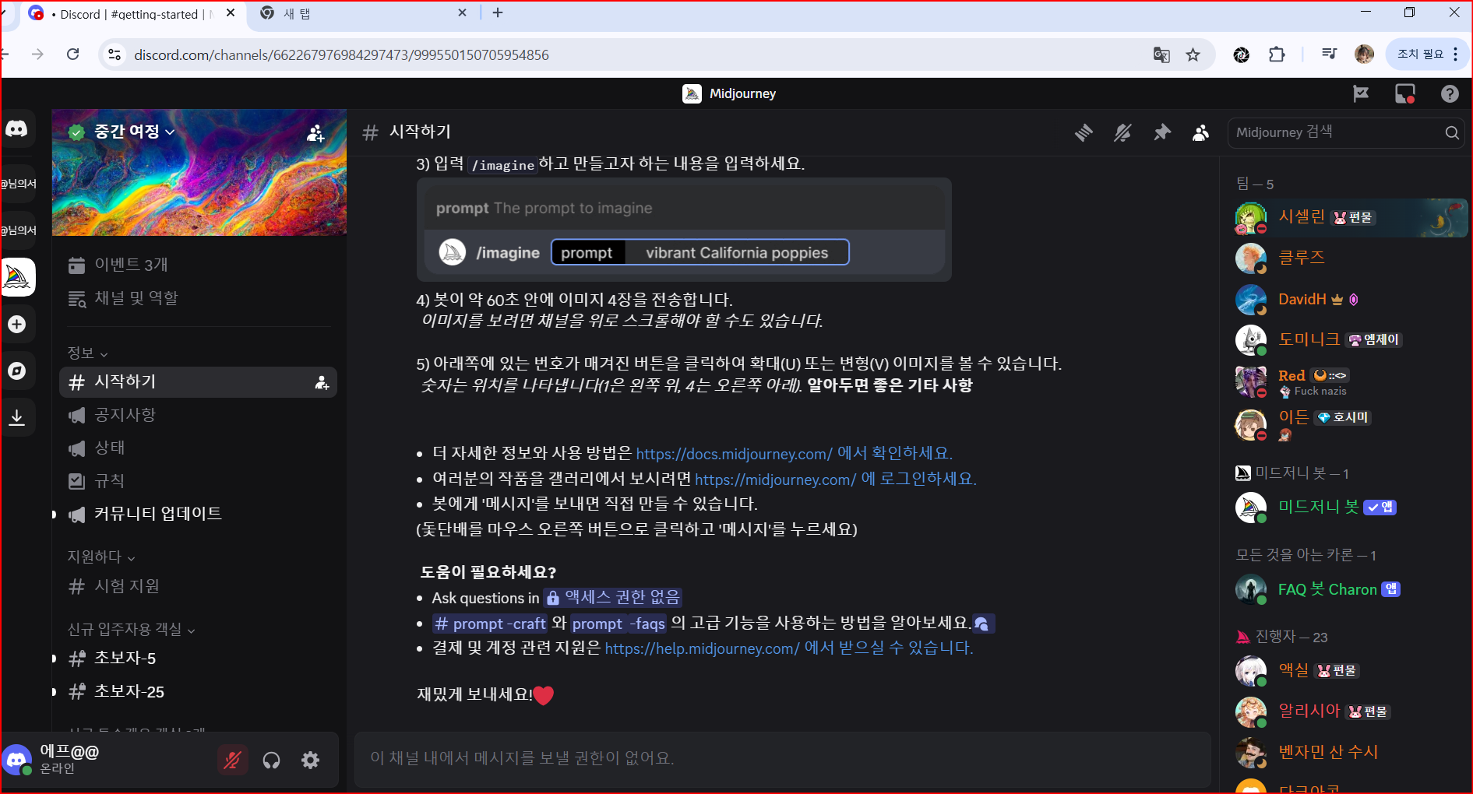Click the Midjourney search field
This screenshot has width=1473, height=794.
(1345, 132)
